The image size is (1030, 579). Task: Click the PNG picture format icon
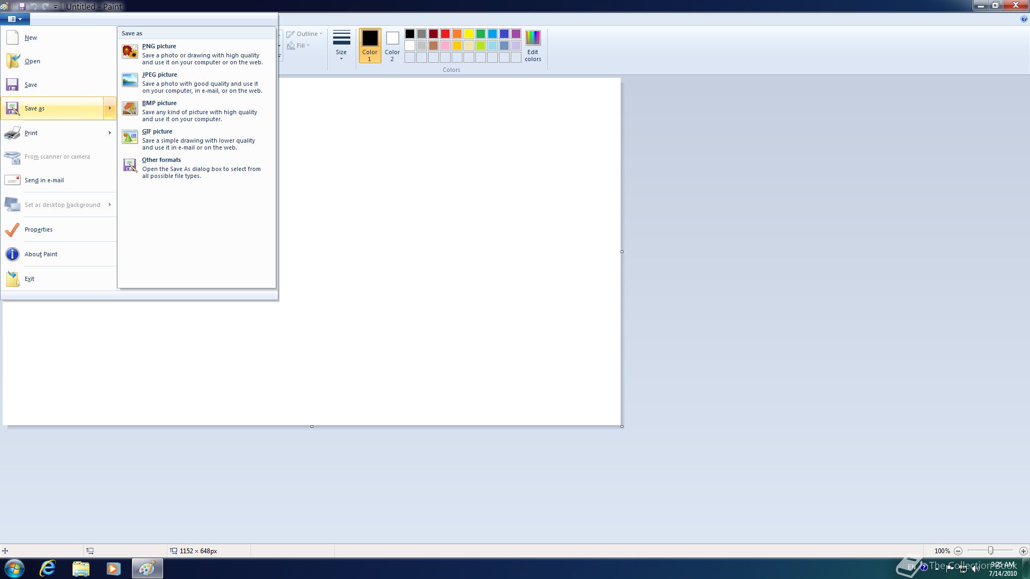pos(130,52)
